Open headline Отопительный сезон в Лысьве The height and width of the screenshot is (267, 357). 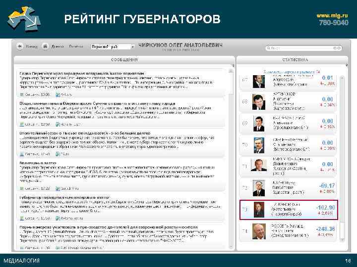pos(85,133)
